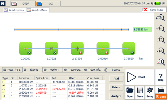Select the reflective event icon at 2.17598
Screen dimensions: 167x100
tap(77, 48)
